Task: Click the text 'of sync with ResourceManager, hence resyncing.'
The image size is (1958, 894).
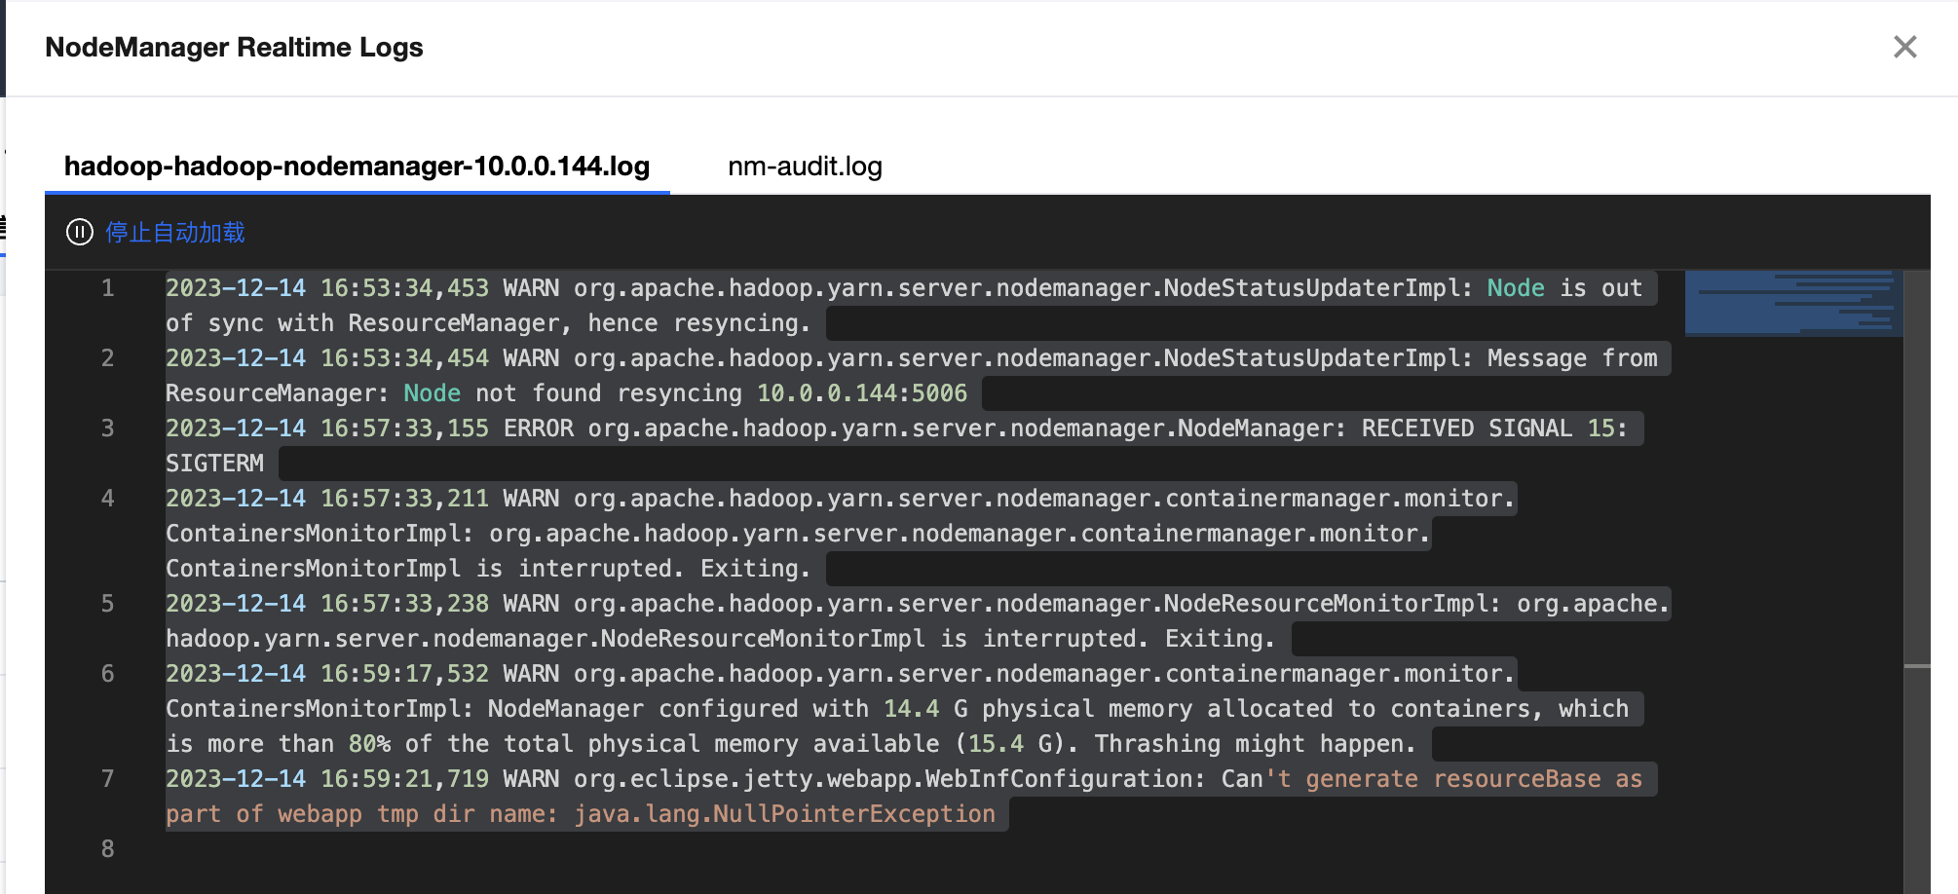Action: pyautogui.click(x=488, y=323)
